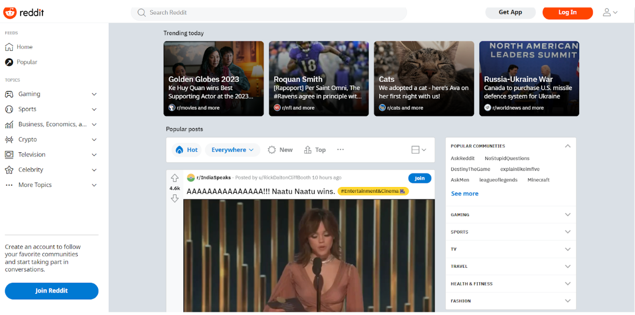Click the New sort starburst icon
The image size is (635, 315).
[x=272, y=150]
